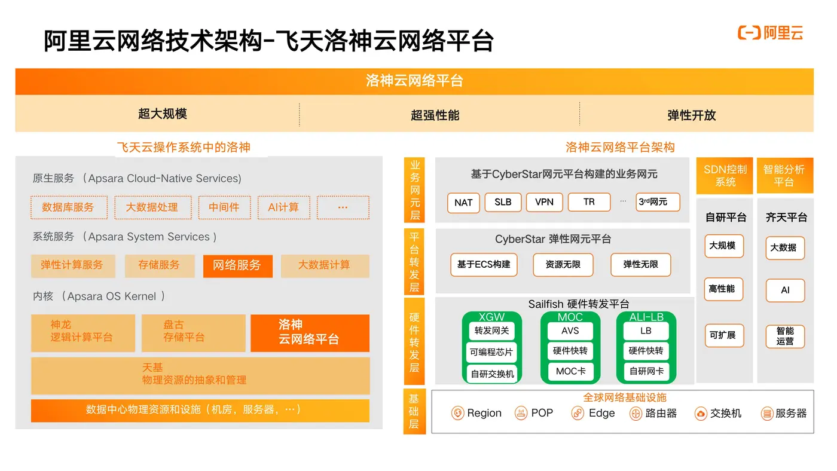Viewport: 837px width, 471px height.
Task: Click the NAT network element box
Action: click(463, 203)
